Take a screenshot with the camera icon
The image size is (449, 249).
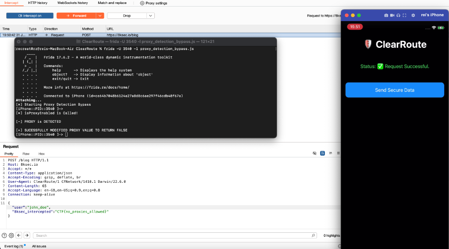(x=386, y=15)
